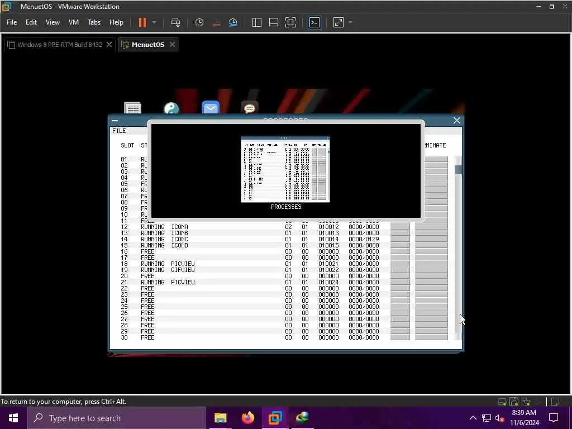This screenshot has width=572, height=429.
Task: Launch Firefox from the taskbar
Action: tap(247, 418)
